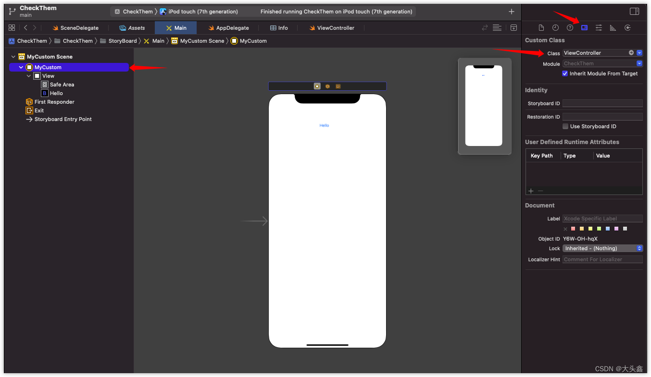Switch to the Assets tab
Viewport: 651px width, 377px height.
(x=132, y=28)
